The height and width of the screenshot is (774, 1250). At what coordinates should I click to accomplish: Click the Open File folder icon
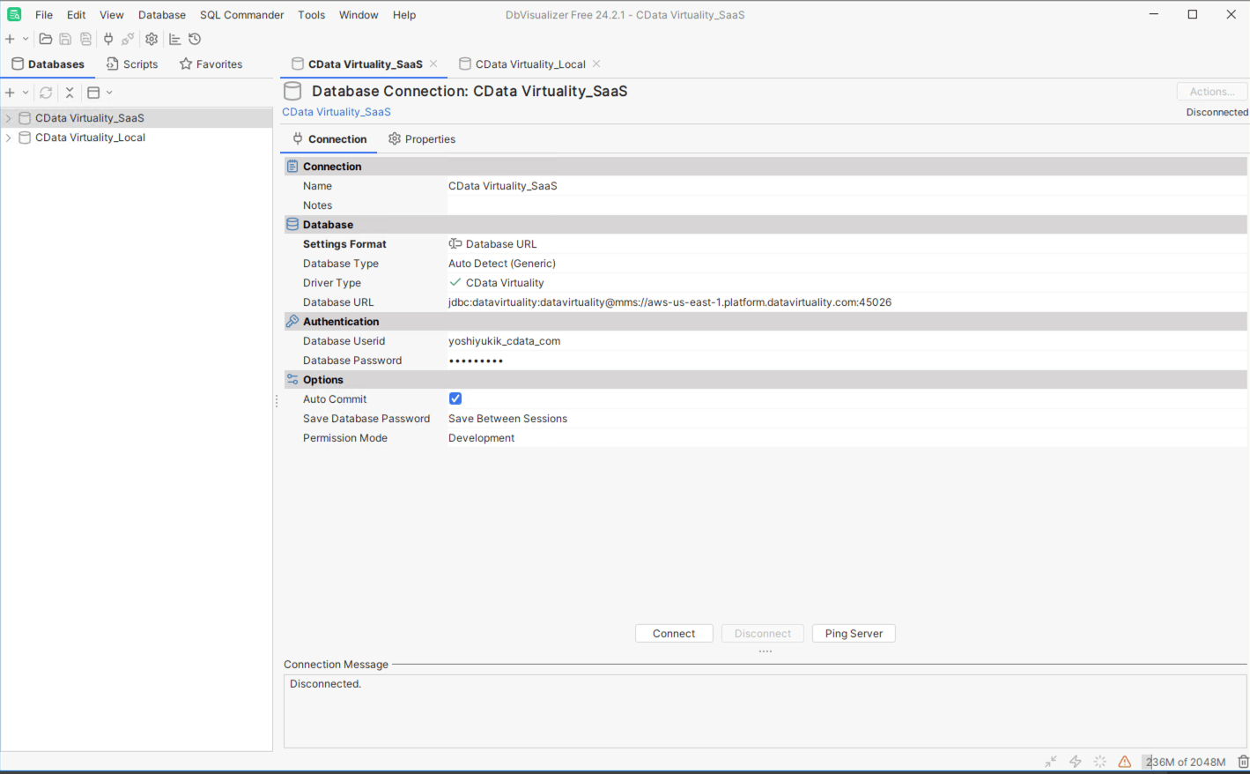point(46,39)
